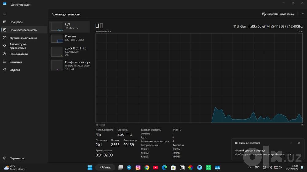Open the Windows Start menu
Screen dimensions: 307x172
(x=90, y=167)
